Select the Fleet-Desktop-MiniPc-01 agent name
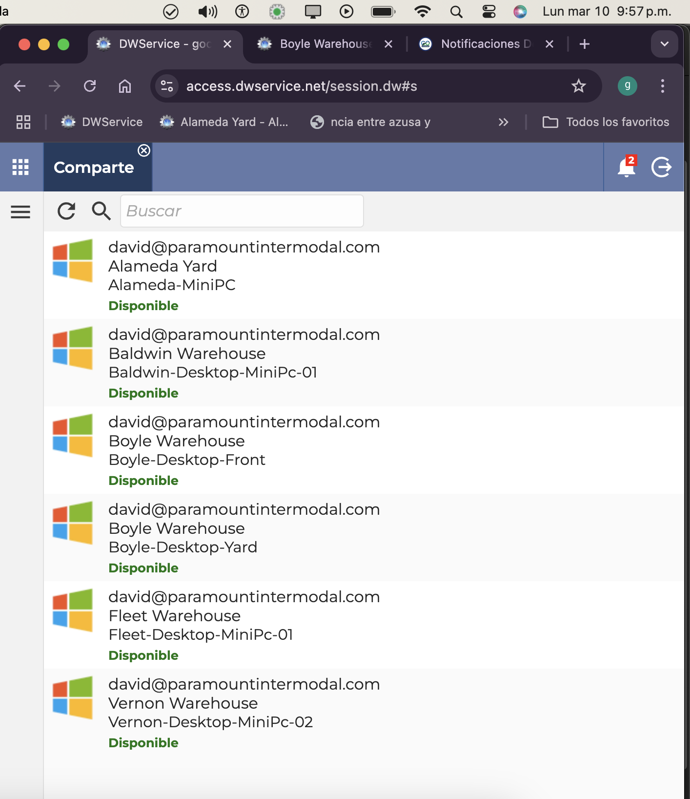Screen dimensions: 690x799 tap(201, 634)
